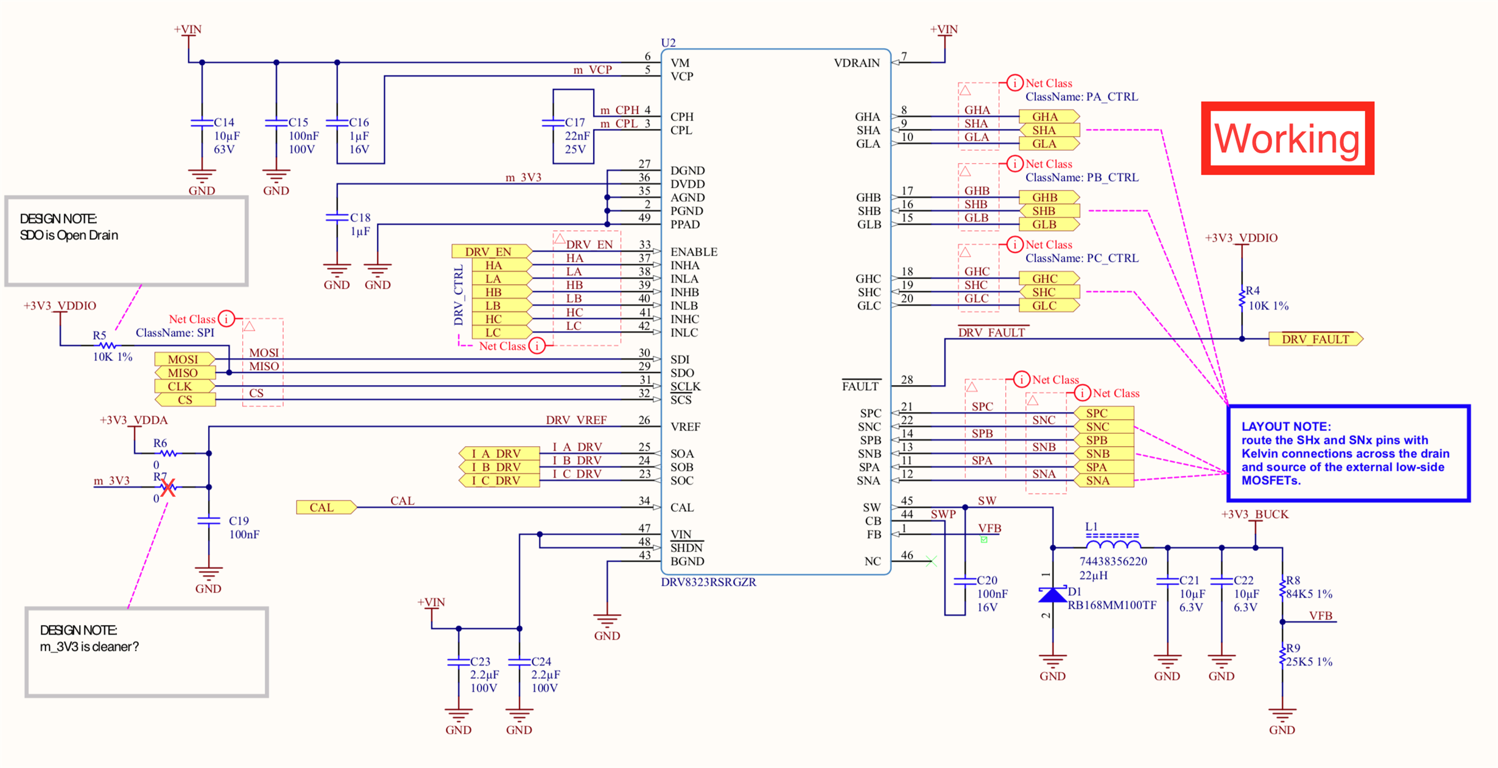
Task: Click ClassName: SPI text
Action: click(x=175, y=333)
